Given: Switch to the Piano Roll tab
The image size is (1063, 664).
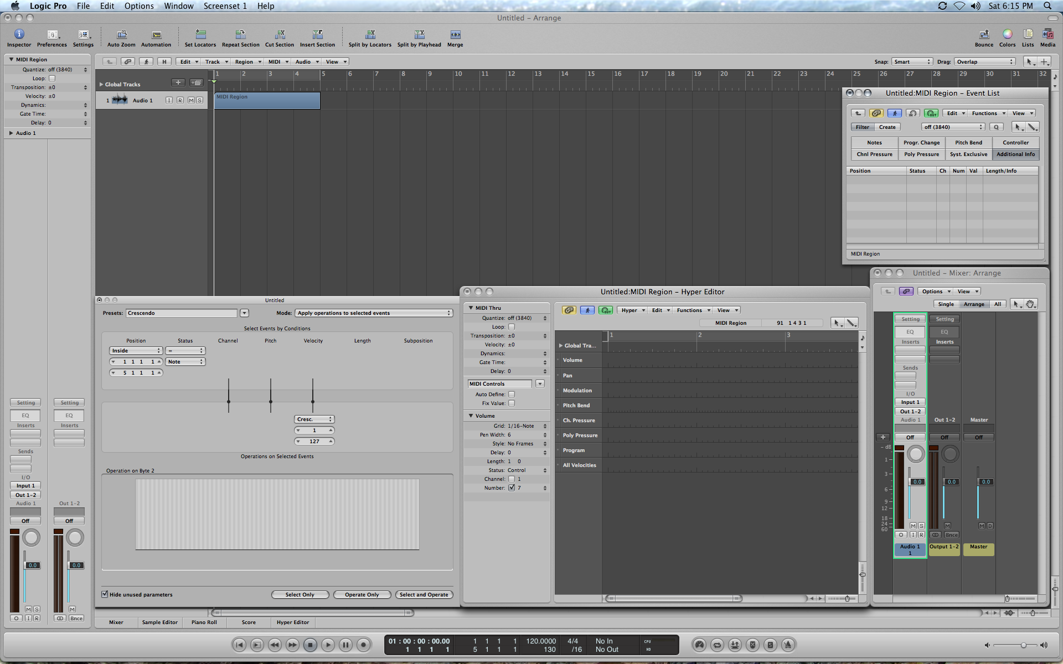Looking at the screenshot, I should click(x=204, y=622).
